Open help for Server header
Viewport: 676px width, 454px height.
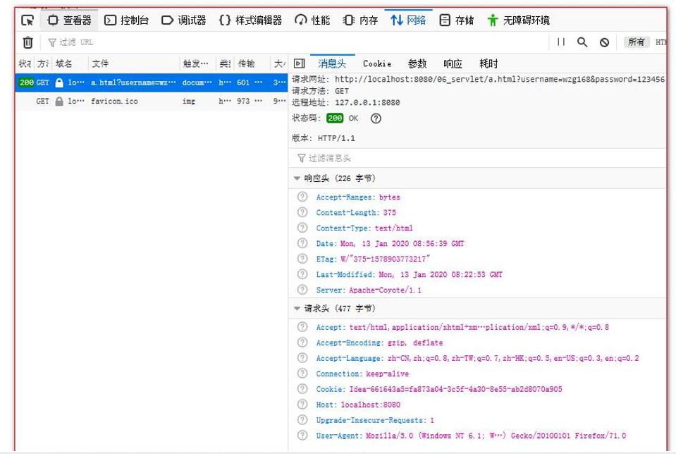[302, 290]
